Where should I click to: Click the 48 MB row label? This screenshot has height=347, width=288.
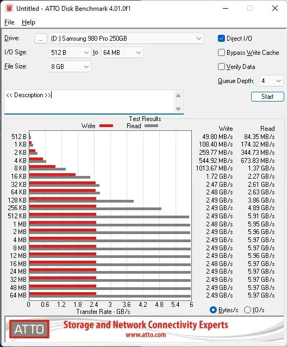pos(18,287)
